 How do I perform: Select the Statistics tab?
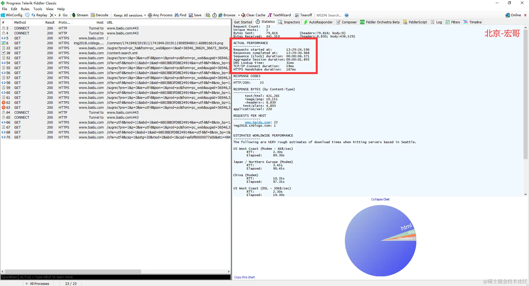pos(265,22)
